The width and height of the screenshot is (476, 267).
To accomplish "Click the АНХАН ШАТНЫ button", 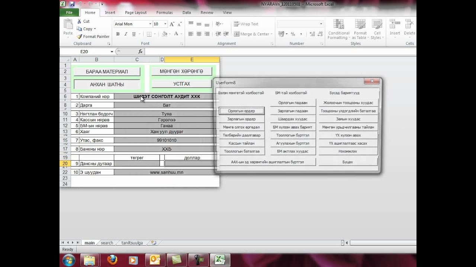I will pyautogui.click(x=107, y=85).
